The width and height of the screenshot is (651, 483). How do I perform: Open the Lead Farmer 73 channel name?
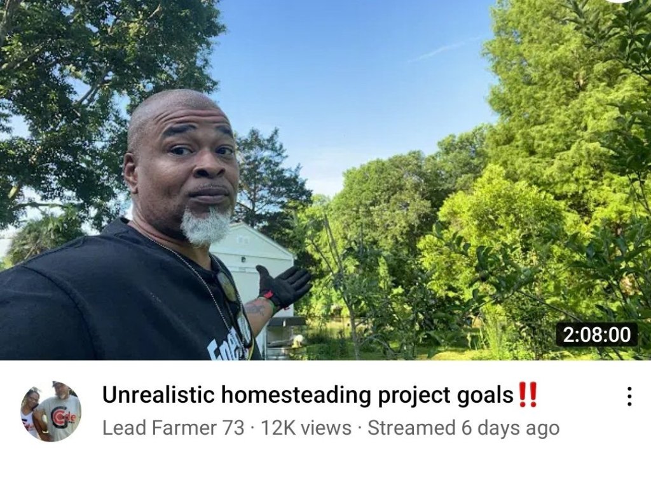pyautogui.click(x=173, y=428)
